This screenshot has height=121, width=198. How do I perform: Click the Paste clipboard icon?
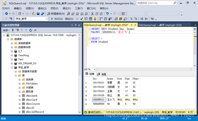pos(101,14)
